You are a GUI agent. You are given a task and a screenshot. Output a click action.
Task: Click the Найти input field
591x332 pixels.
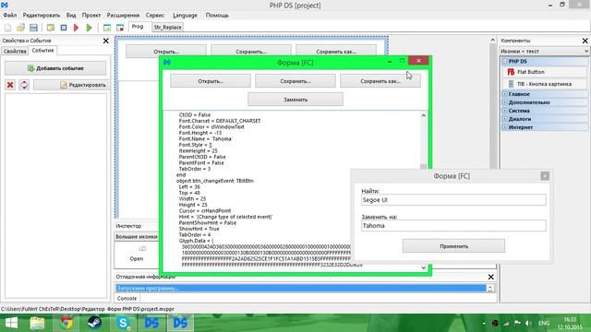coord(453,200)
